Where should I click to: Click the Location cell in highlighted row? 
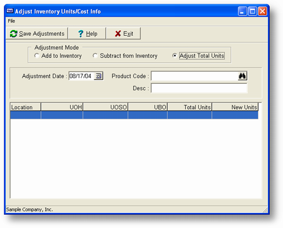[x=25, y=115]
